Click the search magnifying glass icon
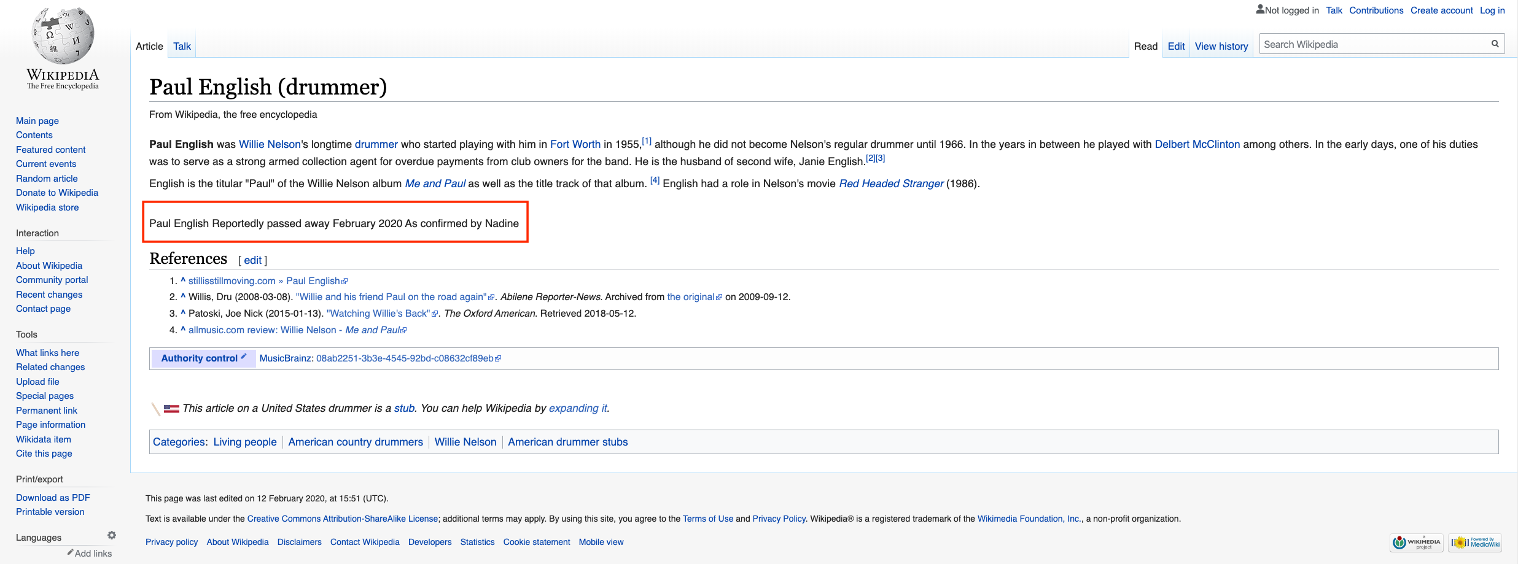The image size is (1518, 564). 1495,44
